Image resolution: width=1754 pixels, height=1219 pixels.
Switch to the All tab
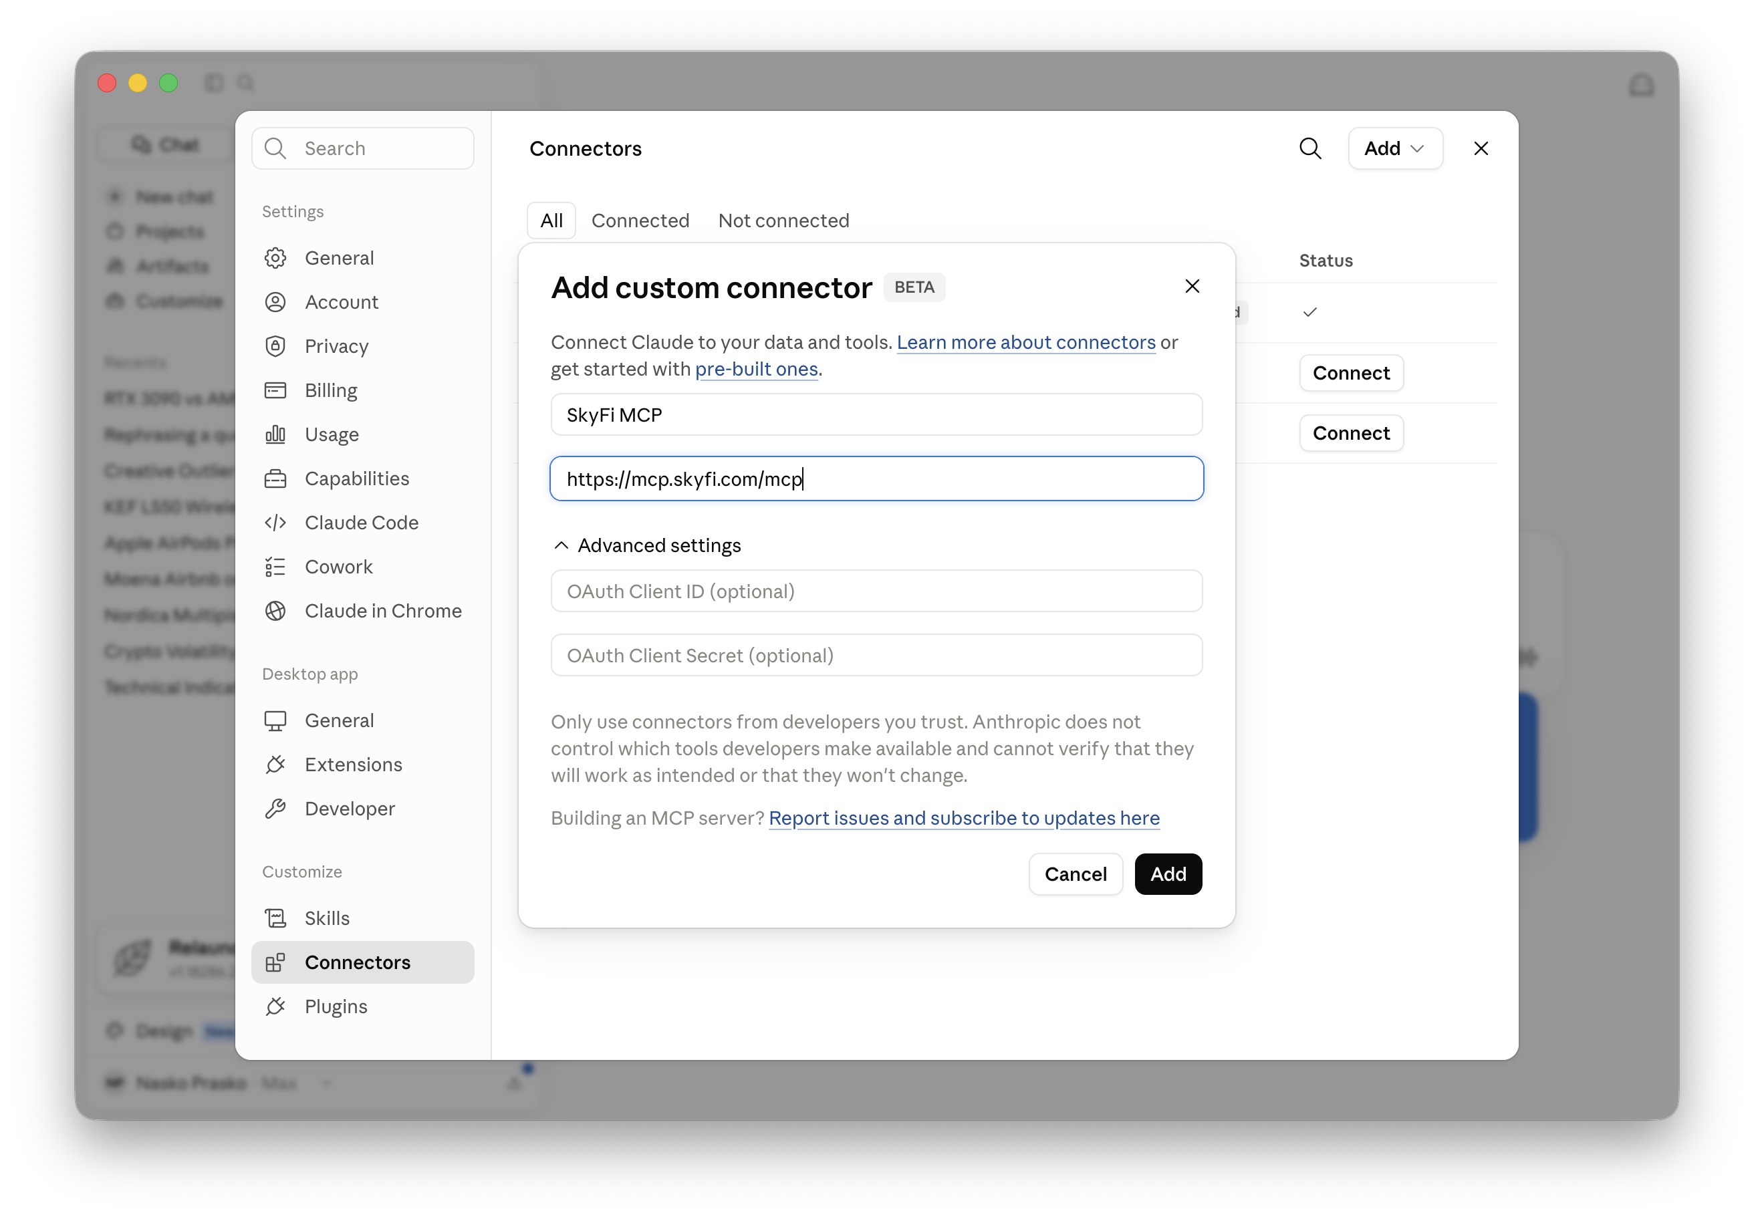point(551,221)
